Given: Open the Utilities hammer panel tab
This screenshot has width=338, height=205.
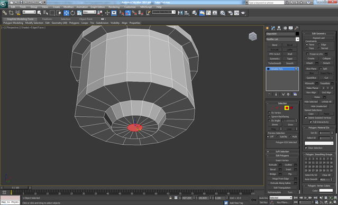Looking at the screenshot, I should click(297, 28).
